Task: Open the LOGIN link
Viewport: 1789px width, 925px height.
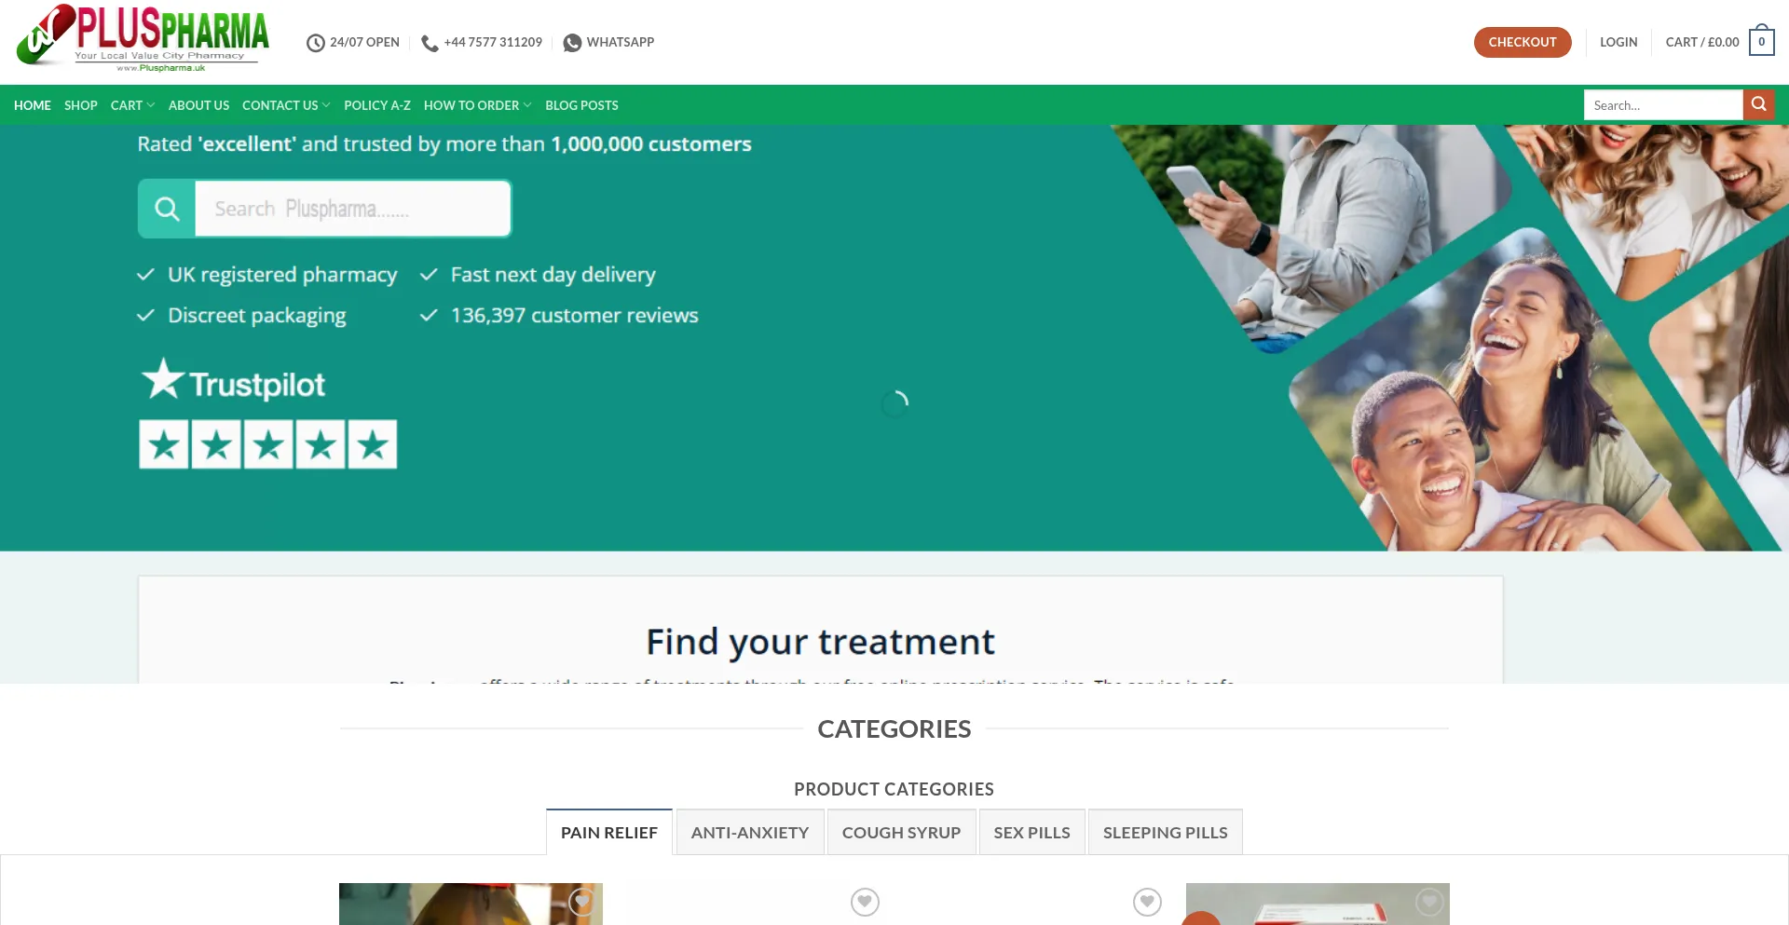Action: click(1618, 42)
